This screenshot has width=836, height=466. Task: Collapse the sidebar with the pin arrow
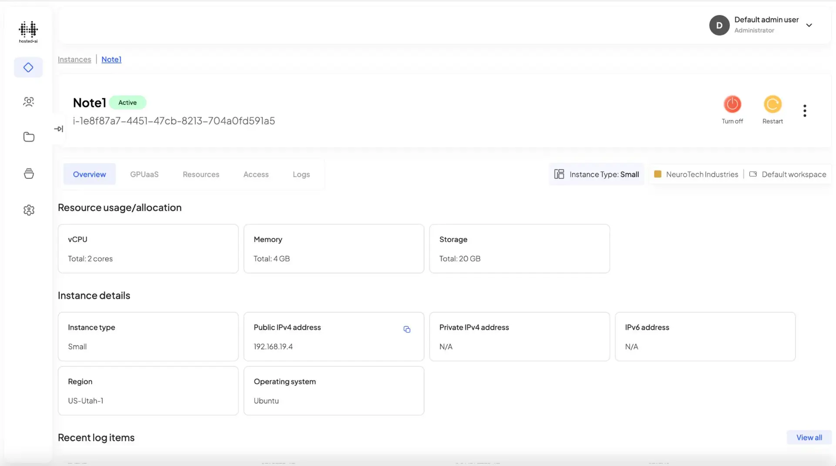(59, 129)
